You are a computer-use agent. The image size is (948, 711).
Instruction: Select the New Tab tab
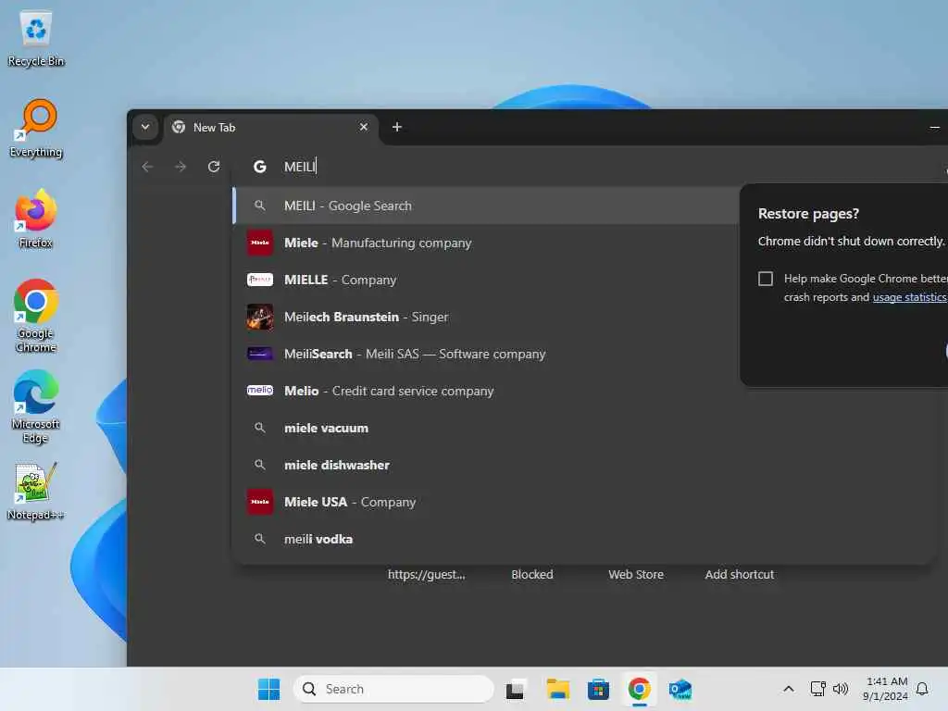271,128
